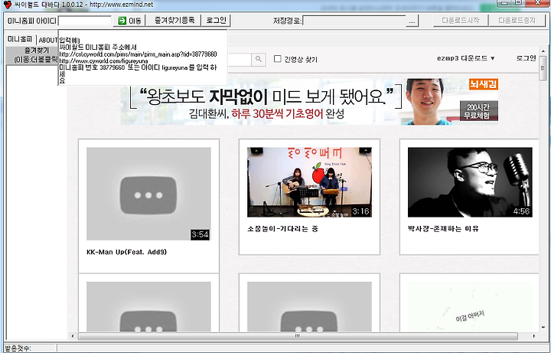
Task: Switch to the ABOUT tab
Action: [47, 40]
